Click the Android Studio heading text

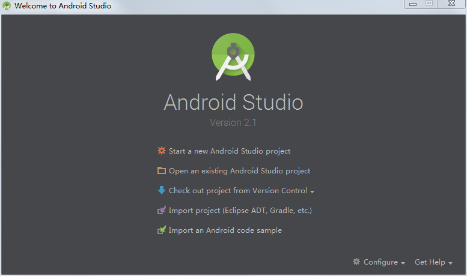[233, 103]
